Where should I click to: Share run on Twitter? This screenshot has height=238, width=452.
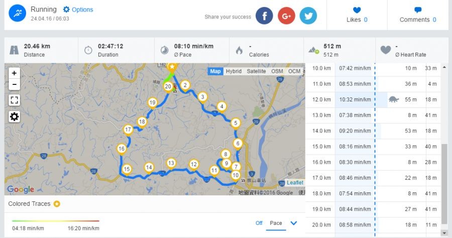tap(308, 16)
